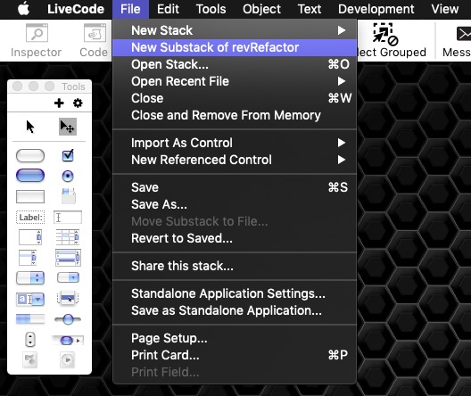Select Share this stack...

(x=235, y=266)
